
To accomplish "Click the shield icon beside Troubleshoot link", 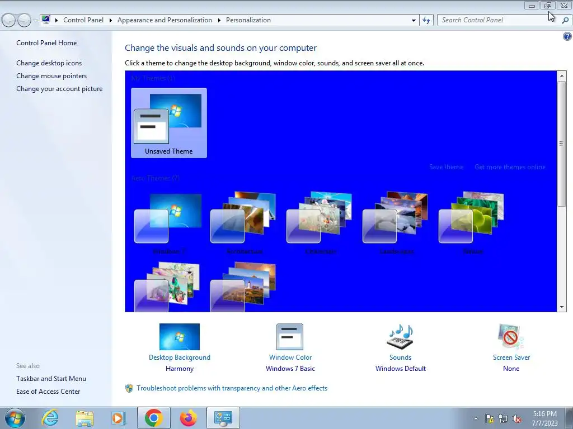I will click(x=129, y=388).
